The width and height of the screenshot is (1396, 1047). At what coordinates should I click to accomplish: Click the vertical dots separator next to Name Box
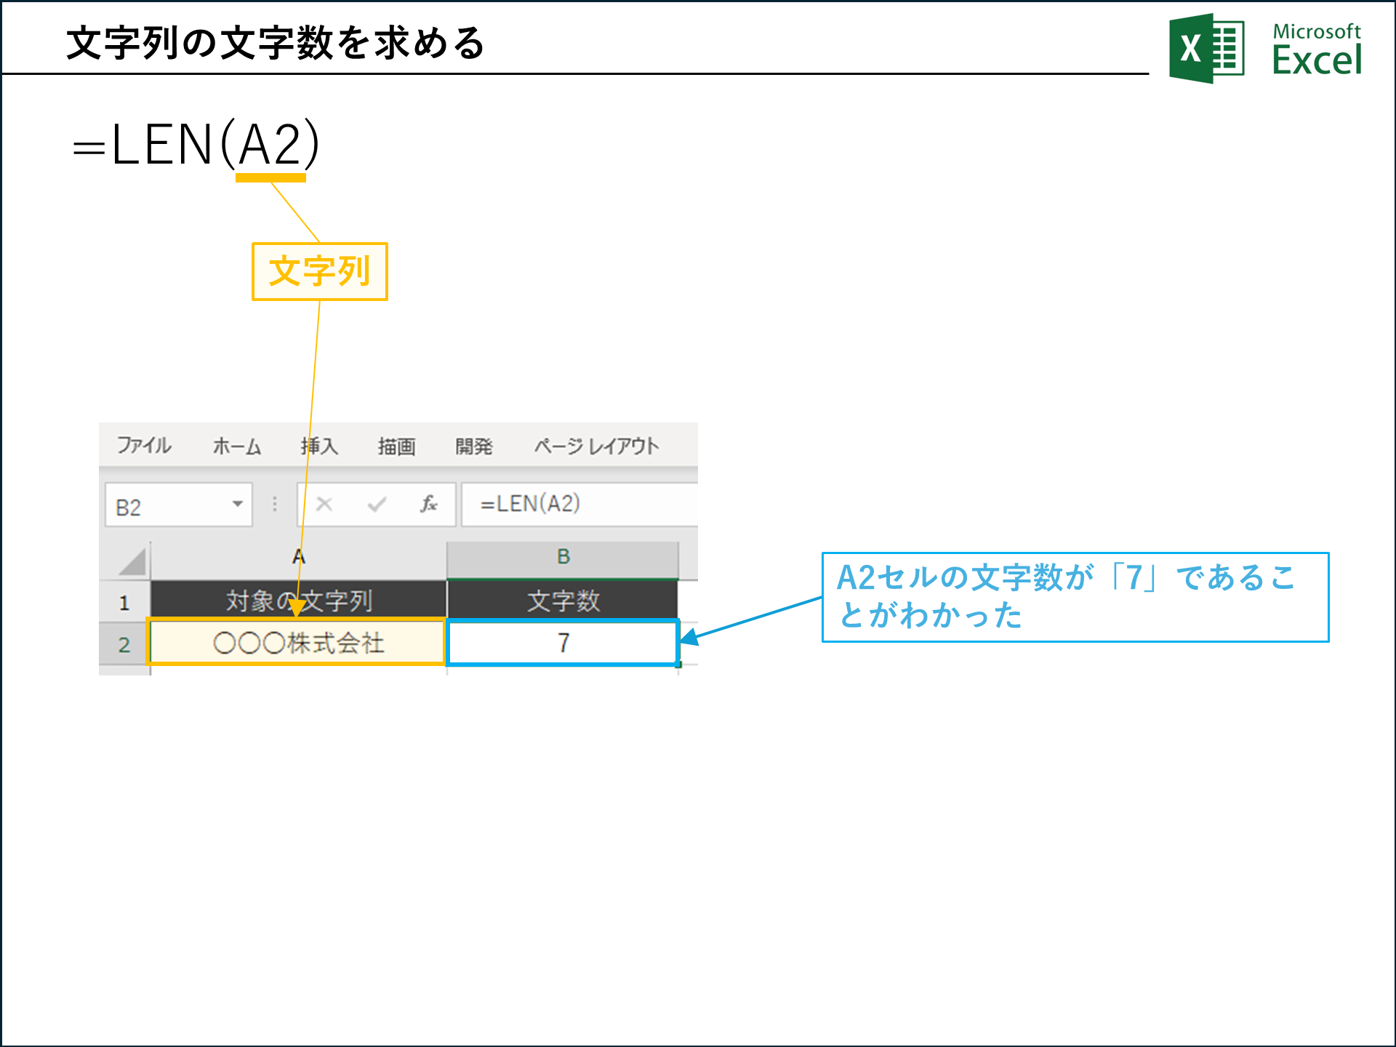click(275, 504)
